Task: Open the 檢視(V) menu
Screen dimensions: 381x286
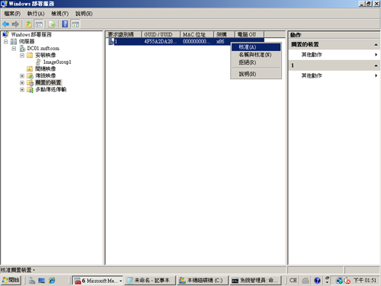Action: 59,14
